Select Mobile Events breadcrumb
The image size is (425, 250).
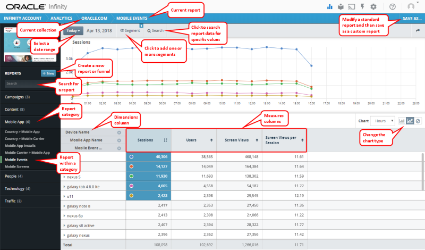[x=132, y=18]
